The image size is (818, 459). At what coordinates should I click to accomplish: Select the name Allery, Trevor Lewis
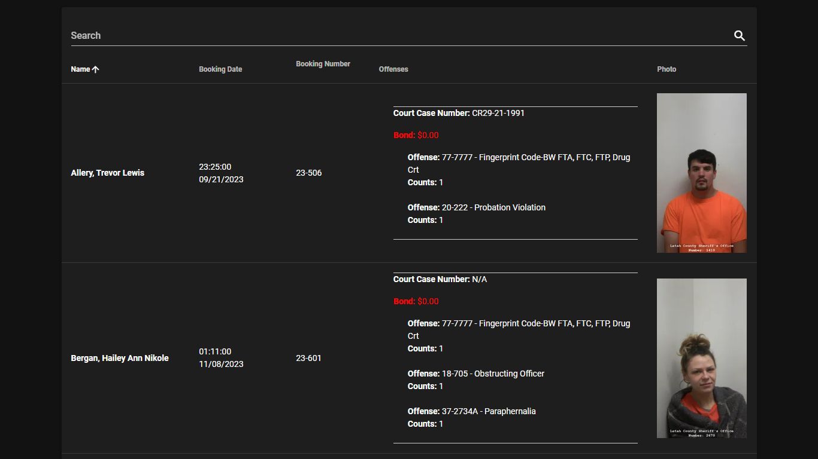108,173
